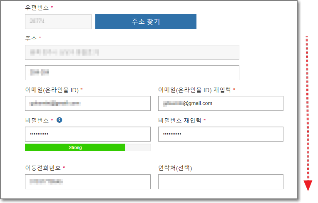Click the Strong password strength bar
318x203 pixels.
pyautogui.click(x=87, y=147)
